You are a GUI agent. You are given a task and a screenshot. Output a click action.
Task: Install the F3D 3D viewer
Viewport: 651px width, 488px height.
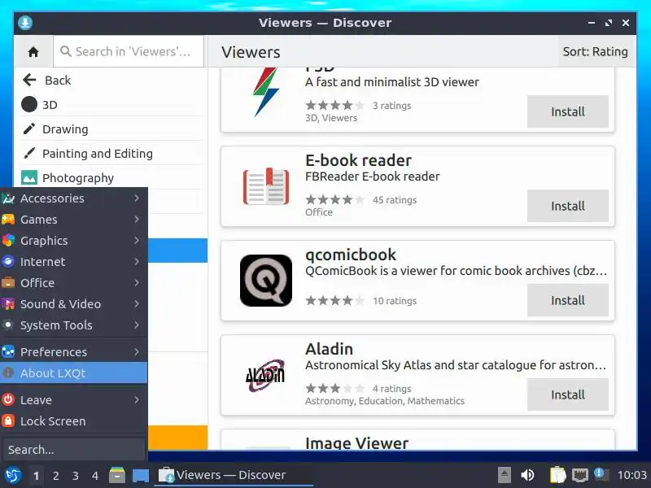coord(567,111)
